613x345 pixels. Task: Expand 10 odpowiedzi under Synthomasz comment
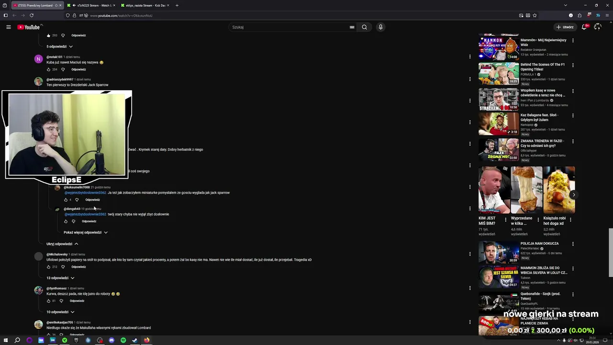tap(60, 312)
